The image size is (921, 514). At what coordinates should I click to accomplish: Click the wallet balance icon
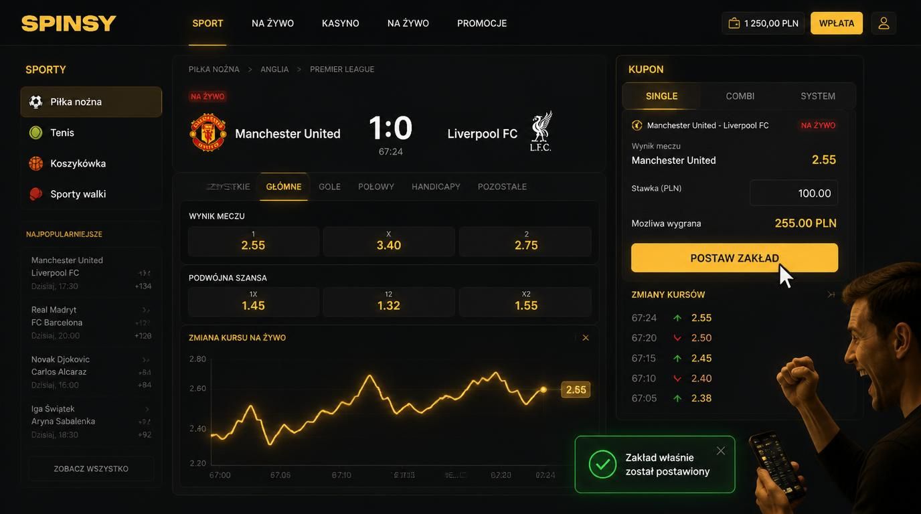(x=734, y=23)
